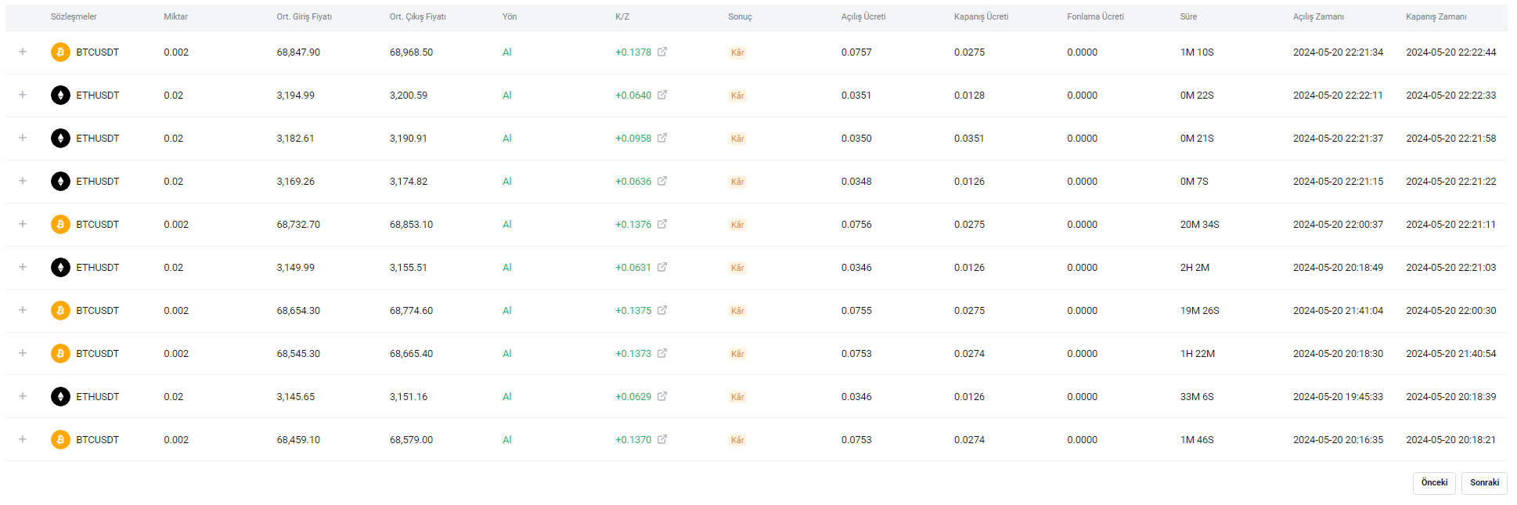Click Bitcoin coin icon in the 68,654.30 row

(60, 311)
